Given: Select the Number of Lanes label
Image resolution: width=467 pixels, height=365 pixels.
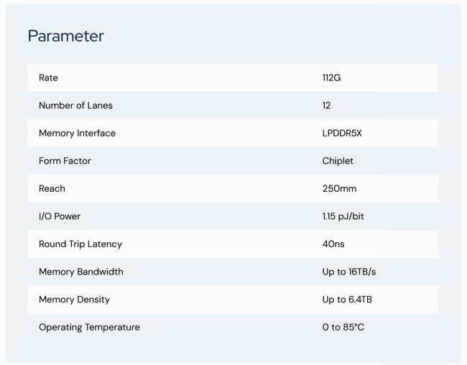Looking at the screenshot, I should 75,106.
